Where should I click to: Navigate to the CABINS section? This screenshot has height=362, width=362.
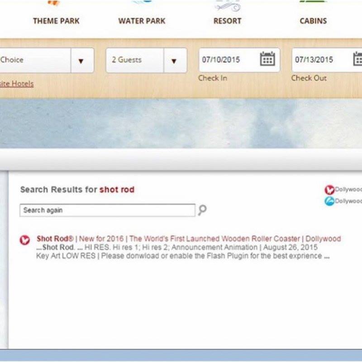coord(313,21)
